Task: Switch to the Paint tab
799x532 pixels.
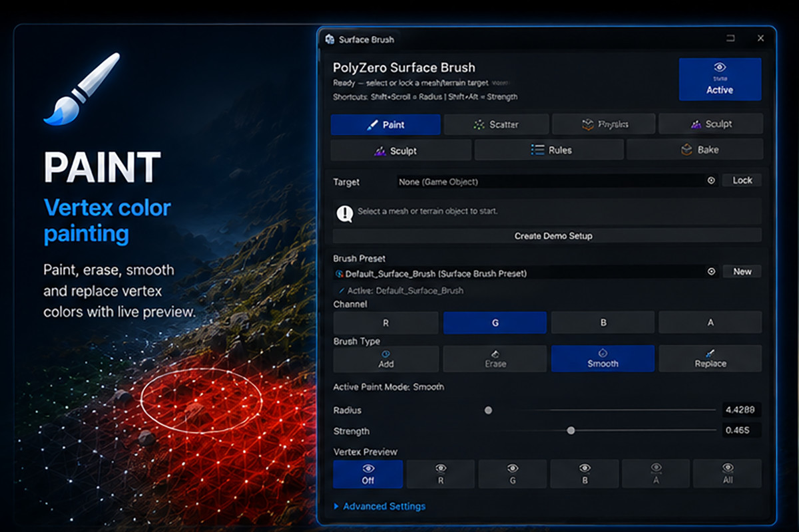Action: (386, 124)
